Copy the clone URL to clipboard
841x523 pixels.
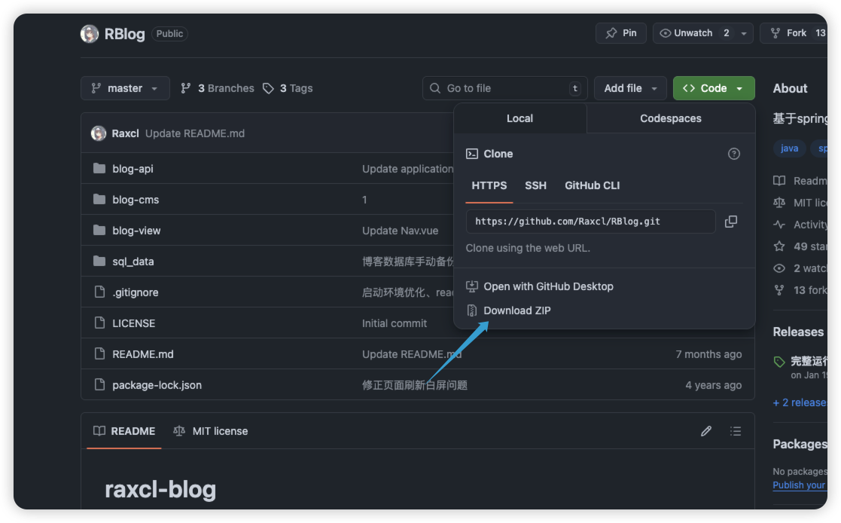pos(731,222)
